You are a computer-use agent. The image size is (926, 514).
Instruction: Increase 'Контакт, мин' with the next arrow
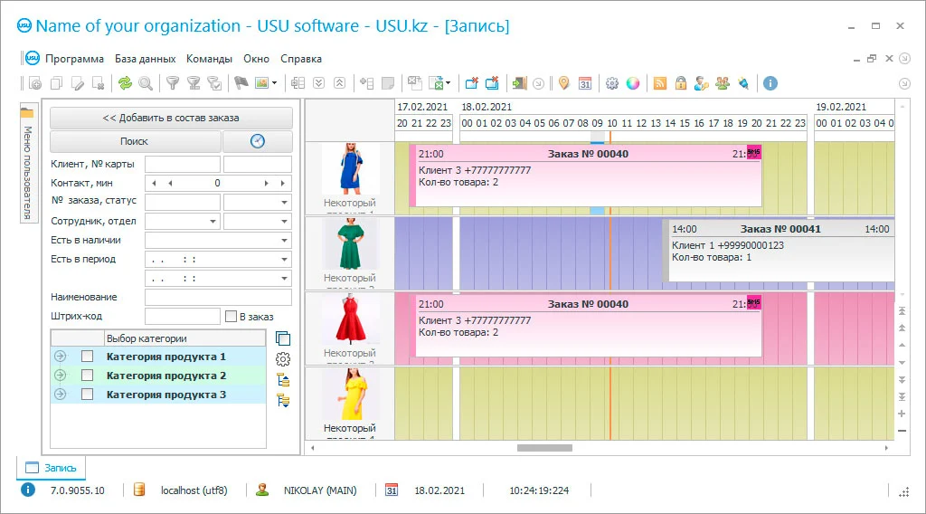[267, 183]
